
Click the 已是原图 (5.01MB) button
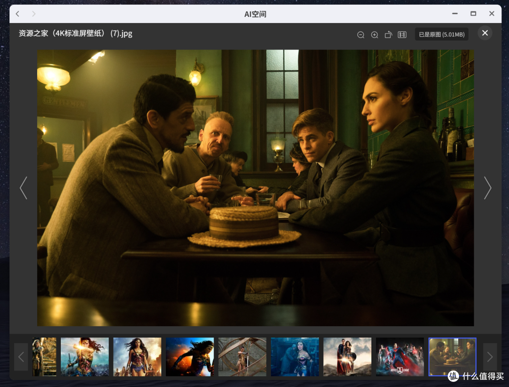(442, 34)
